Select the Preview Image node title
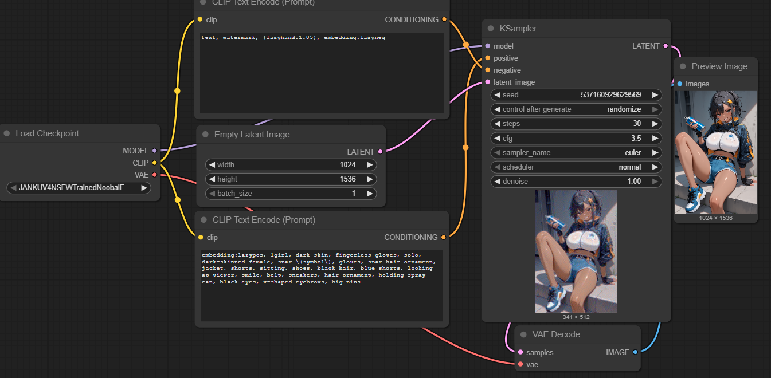771x378 pixels. pos(719,66)
